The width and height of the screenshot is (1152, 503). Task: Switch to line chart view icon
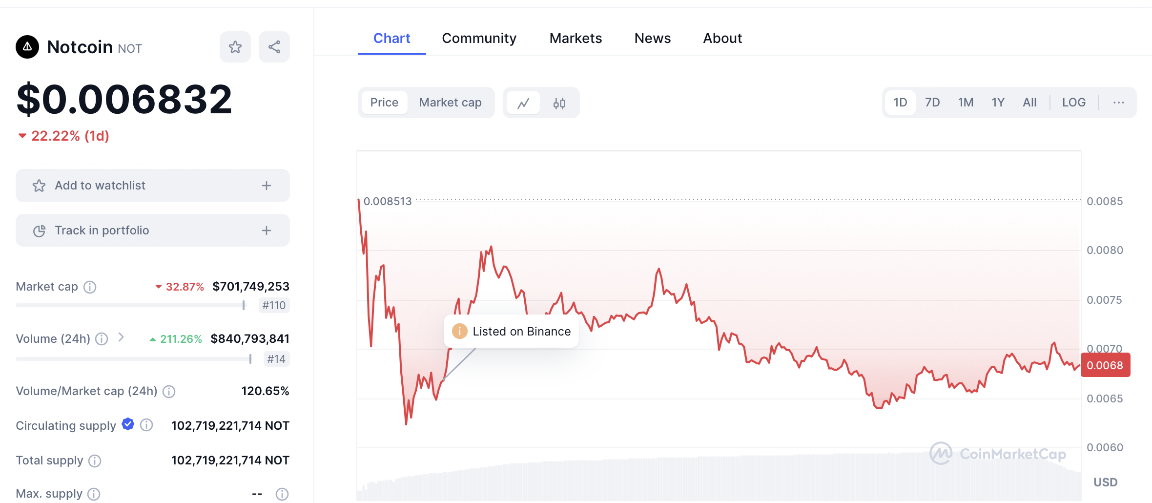tap(523, 103)
